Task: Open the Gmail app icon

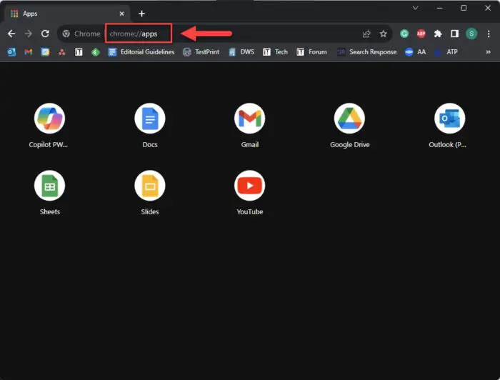Action: (250, 119)
